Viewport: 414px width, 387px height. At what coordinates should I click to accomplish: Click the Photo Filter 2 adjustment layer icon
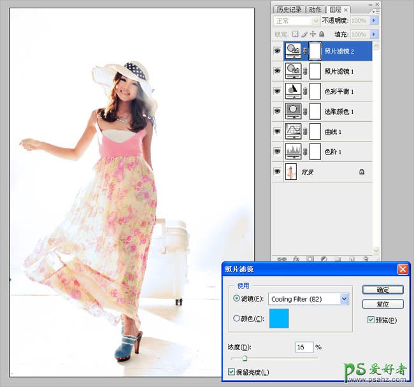click(x=294, y=52)
